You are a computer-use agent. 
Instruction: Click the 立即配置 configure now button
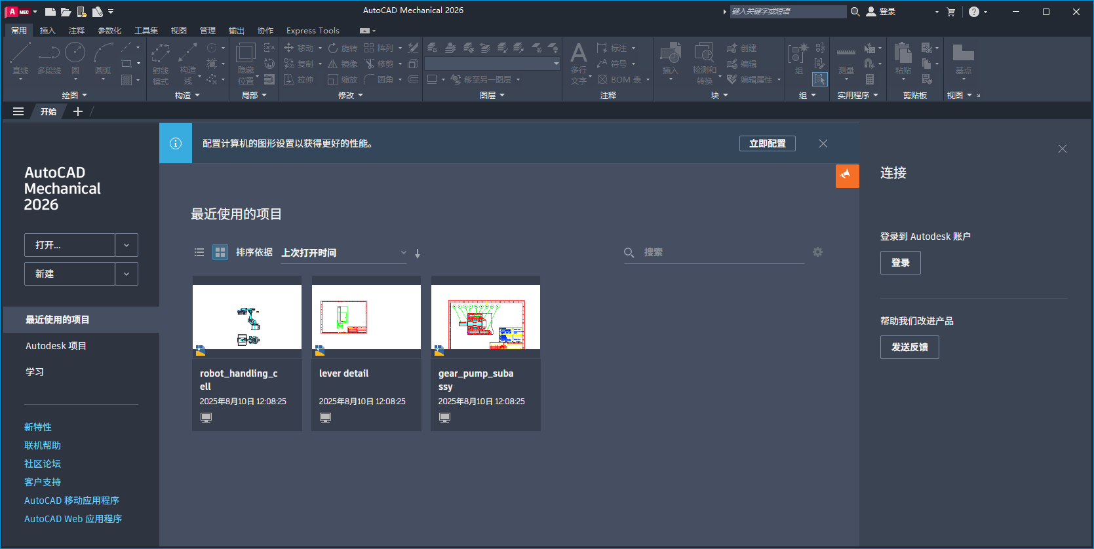click(768, 143)
